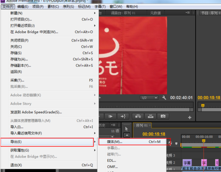Select 在 Adobe Bridge 中浏览(W)...
The width and height of the screenshot is (221, 172).
pos(50,32)
